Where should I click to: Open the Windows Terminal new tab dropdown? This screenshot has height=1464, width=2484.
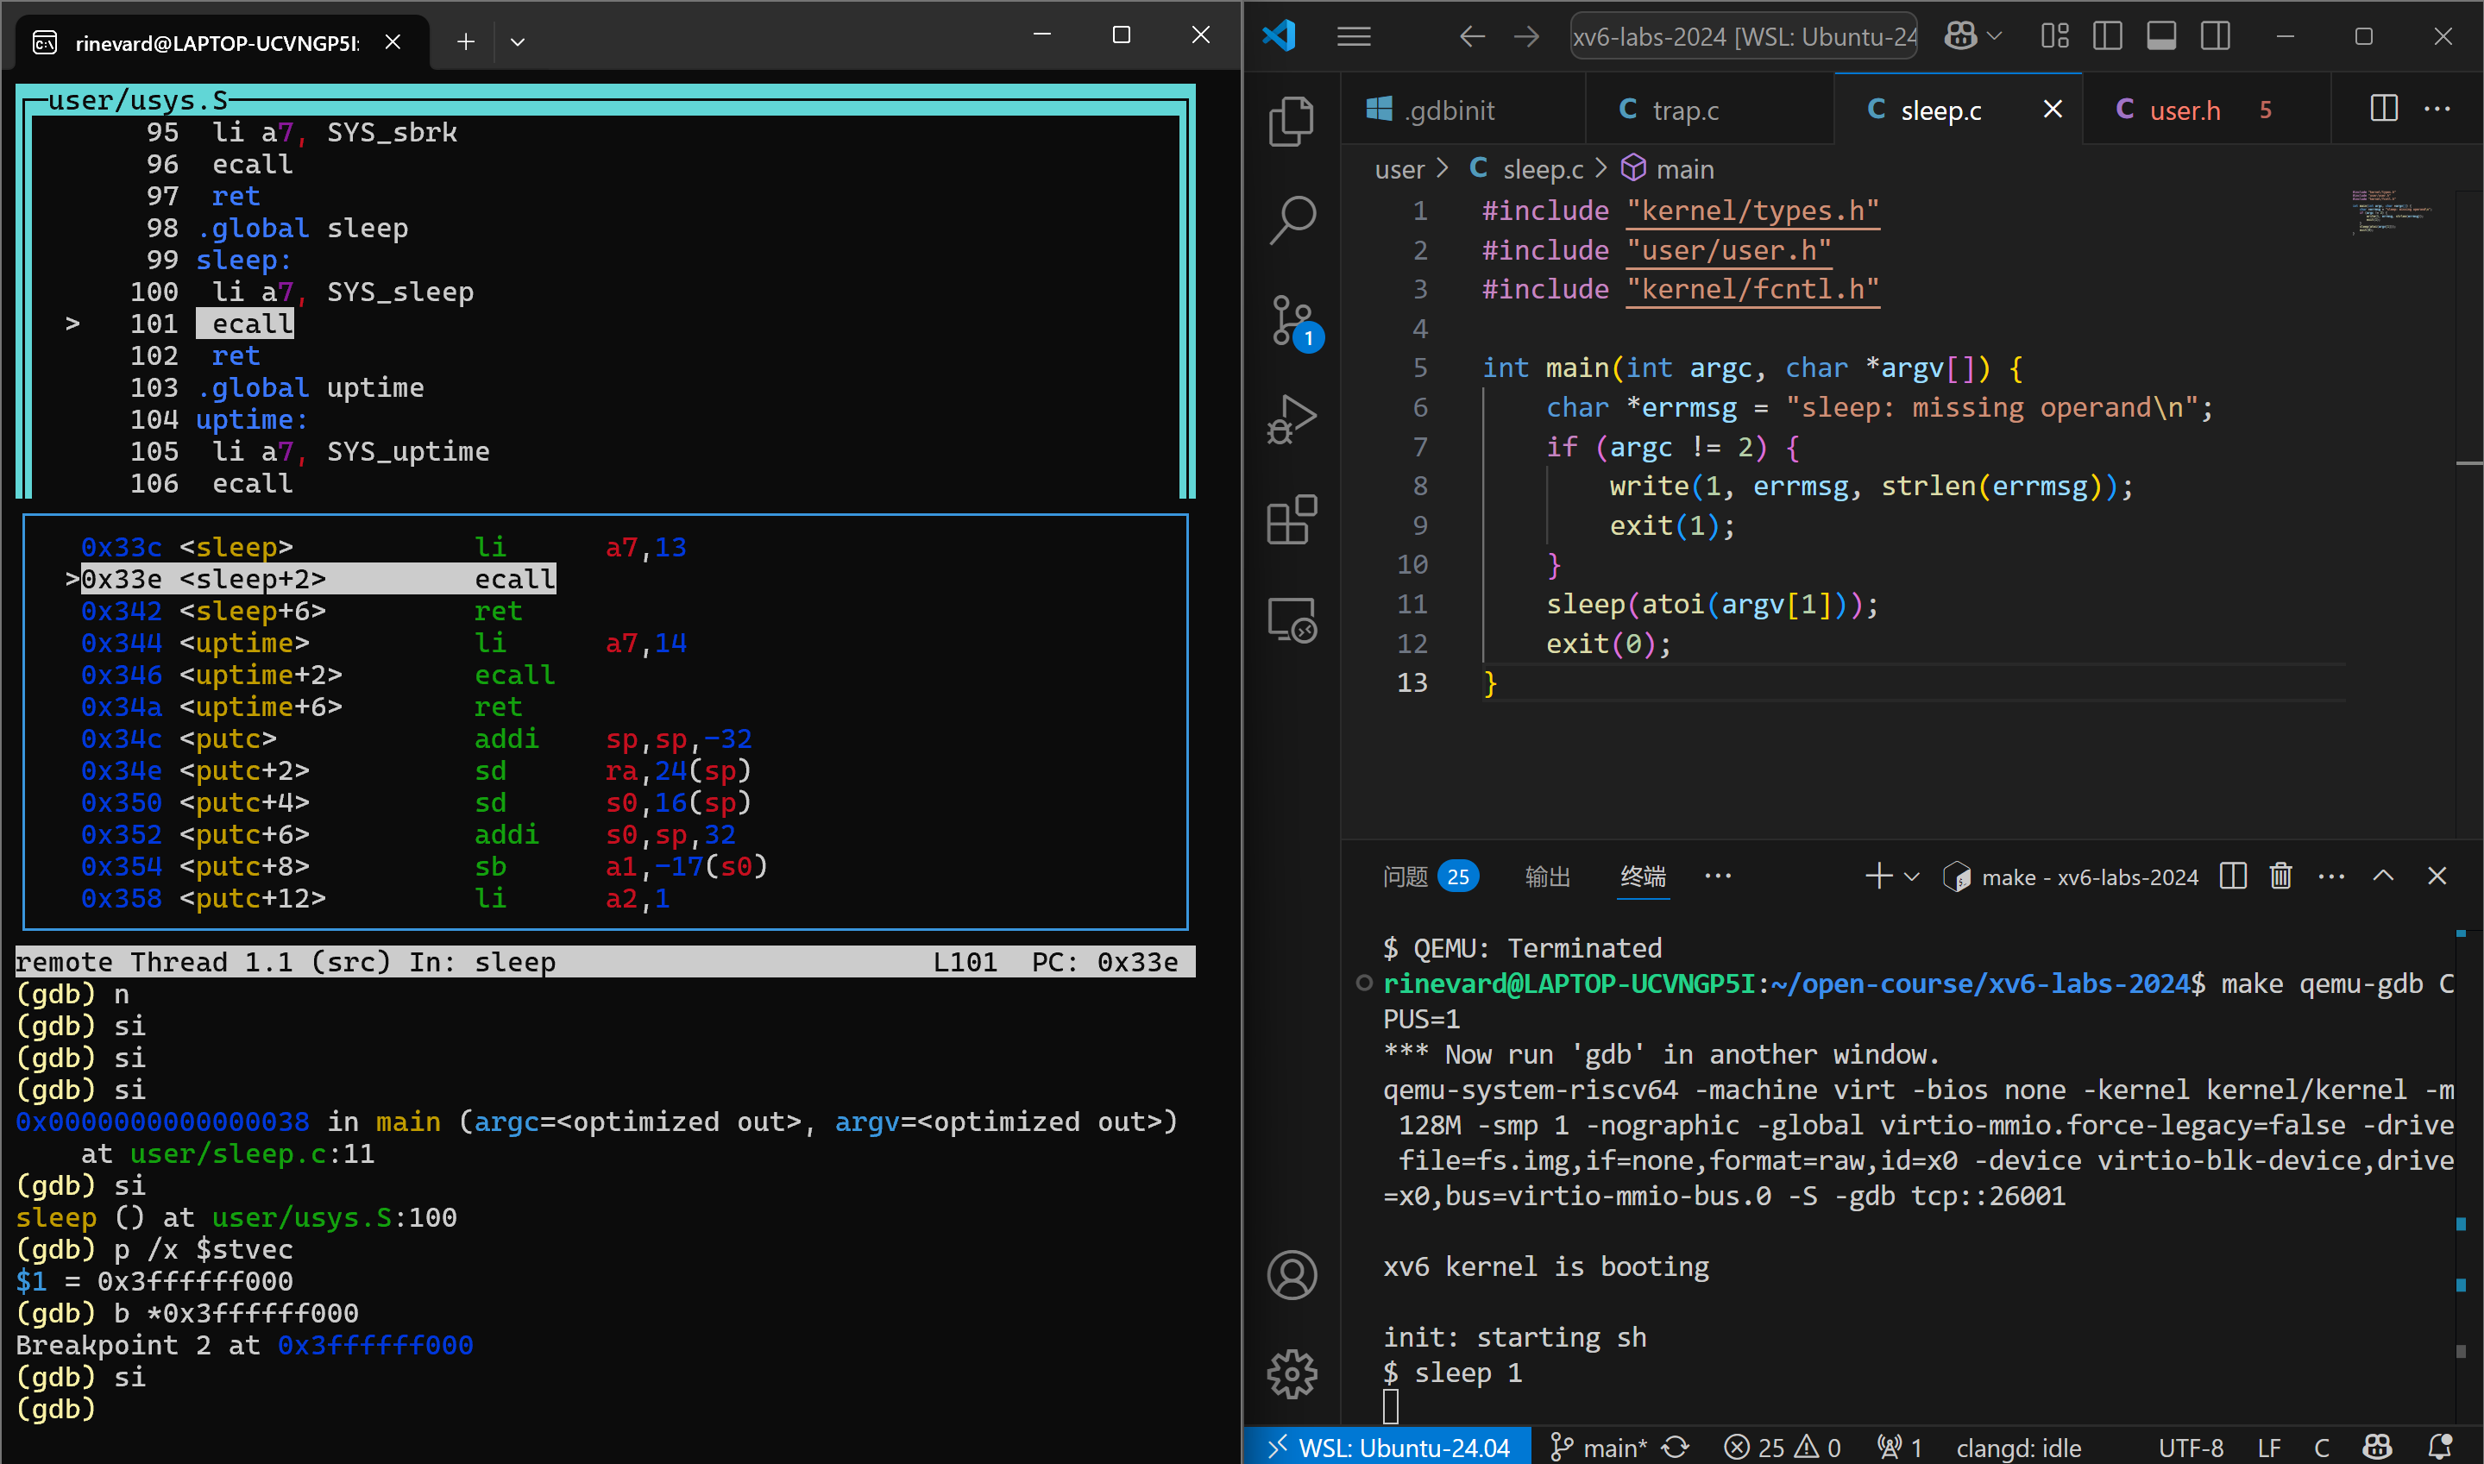click(x=517, y=41)
